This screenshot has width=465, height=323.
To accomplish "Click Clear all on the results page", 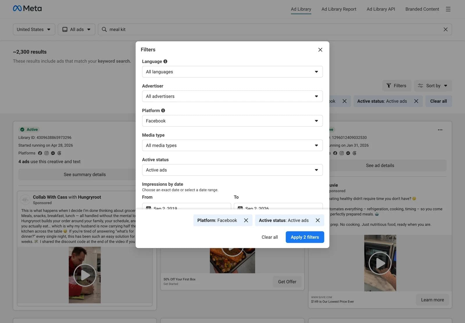I will pos(439,101).
